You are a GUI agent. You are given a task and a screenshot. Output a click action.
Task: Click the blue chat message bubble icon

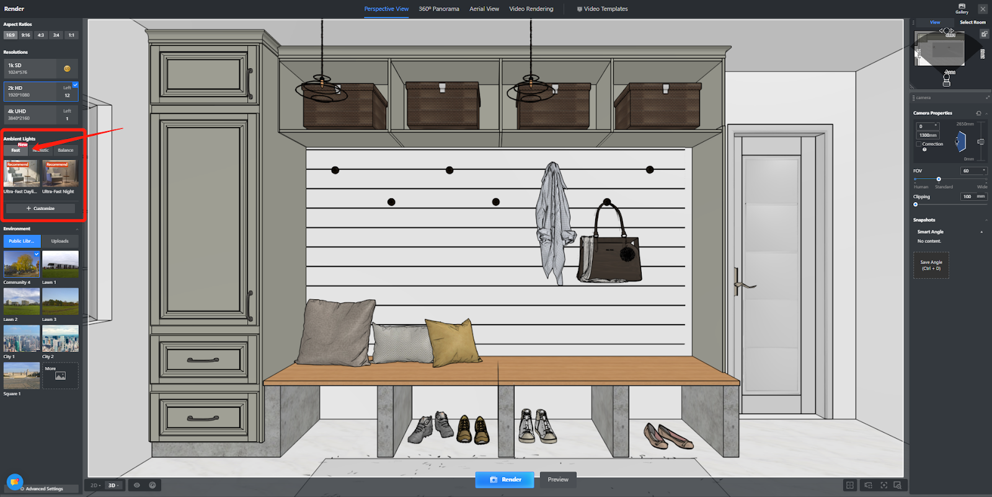coord(14,482)
